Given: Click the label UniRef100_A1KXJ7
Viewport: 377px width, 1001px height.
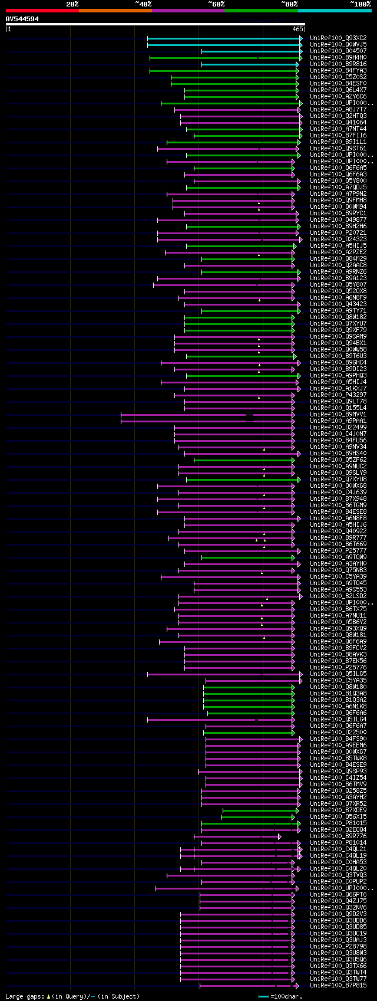Looking at the screenshot, I should (338, 389).
